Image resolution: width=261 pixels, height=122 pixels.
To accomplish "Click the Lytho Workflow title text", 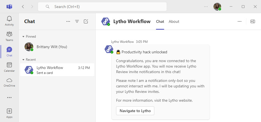I will (x=132, y=21).
